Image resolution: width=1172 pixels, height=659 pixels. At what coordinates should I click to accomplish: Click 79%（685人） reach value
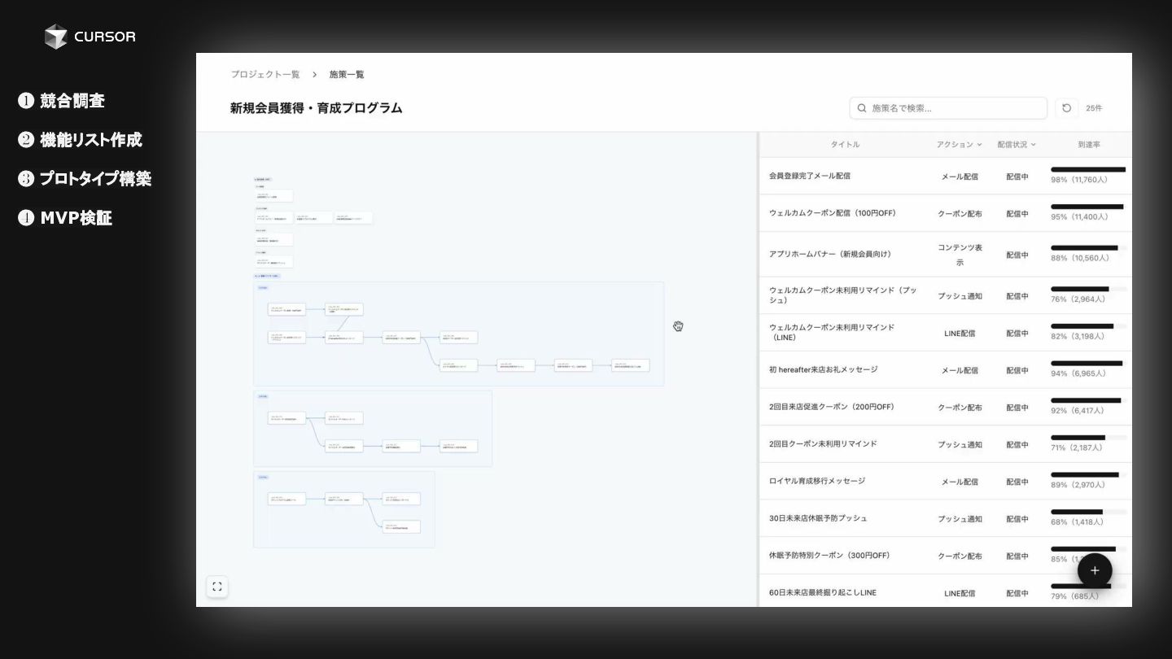[x=1074, y=596]
